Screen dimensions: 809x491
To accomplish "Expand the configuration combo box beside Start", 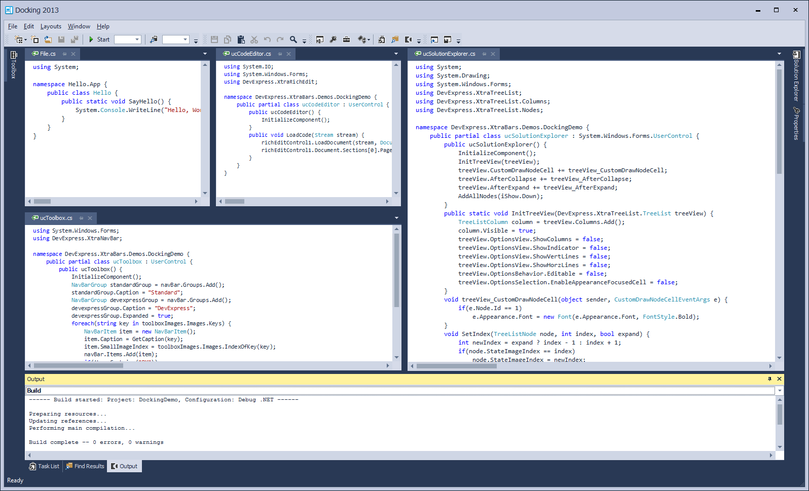I will [137, 40].
